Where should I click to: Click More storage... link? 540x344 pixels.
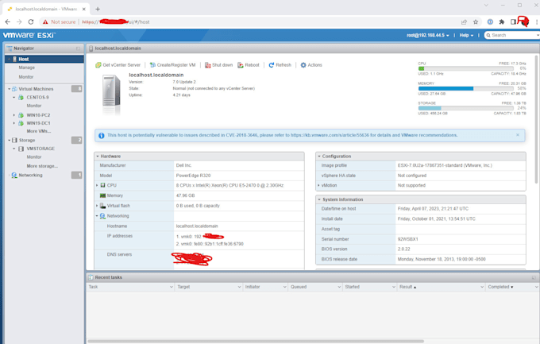(x=42, y=166)
